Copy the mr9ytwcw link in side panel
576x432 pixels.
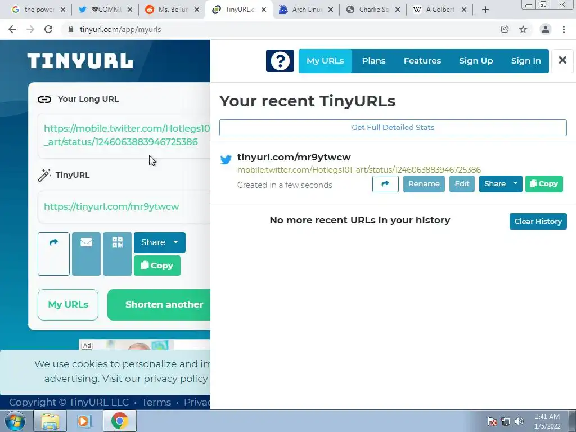(x=544, y=184)
